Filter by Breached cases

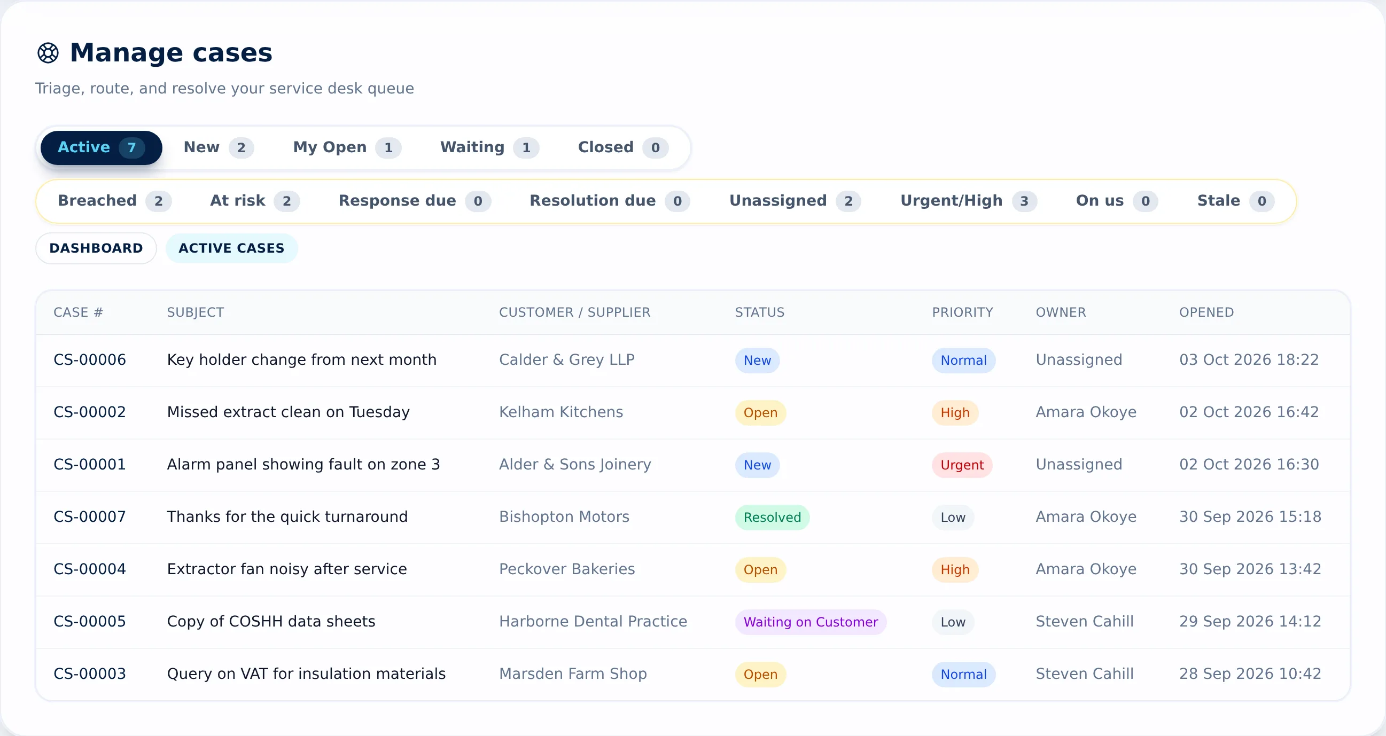click(114, 201)
